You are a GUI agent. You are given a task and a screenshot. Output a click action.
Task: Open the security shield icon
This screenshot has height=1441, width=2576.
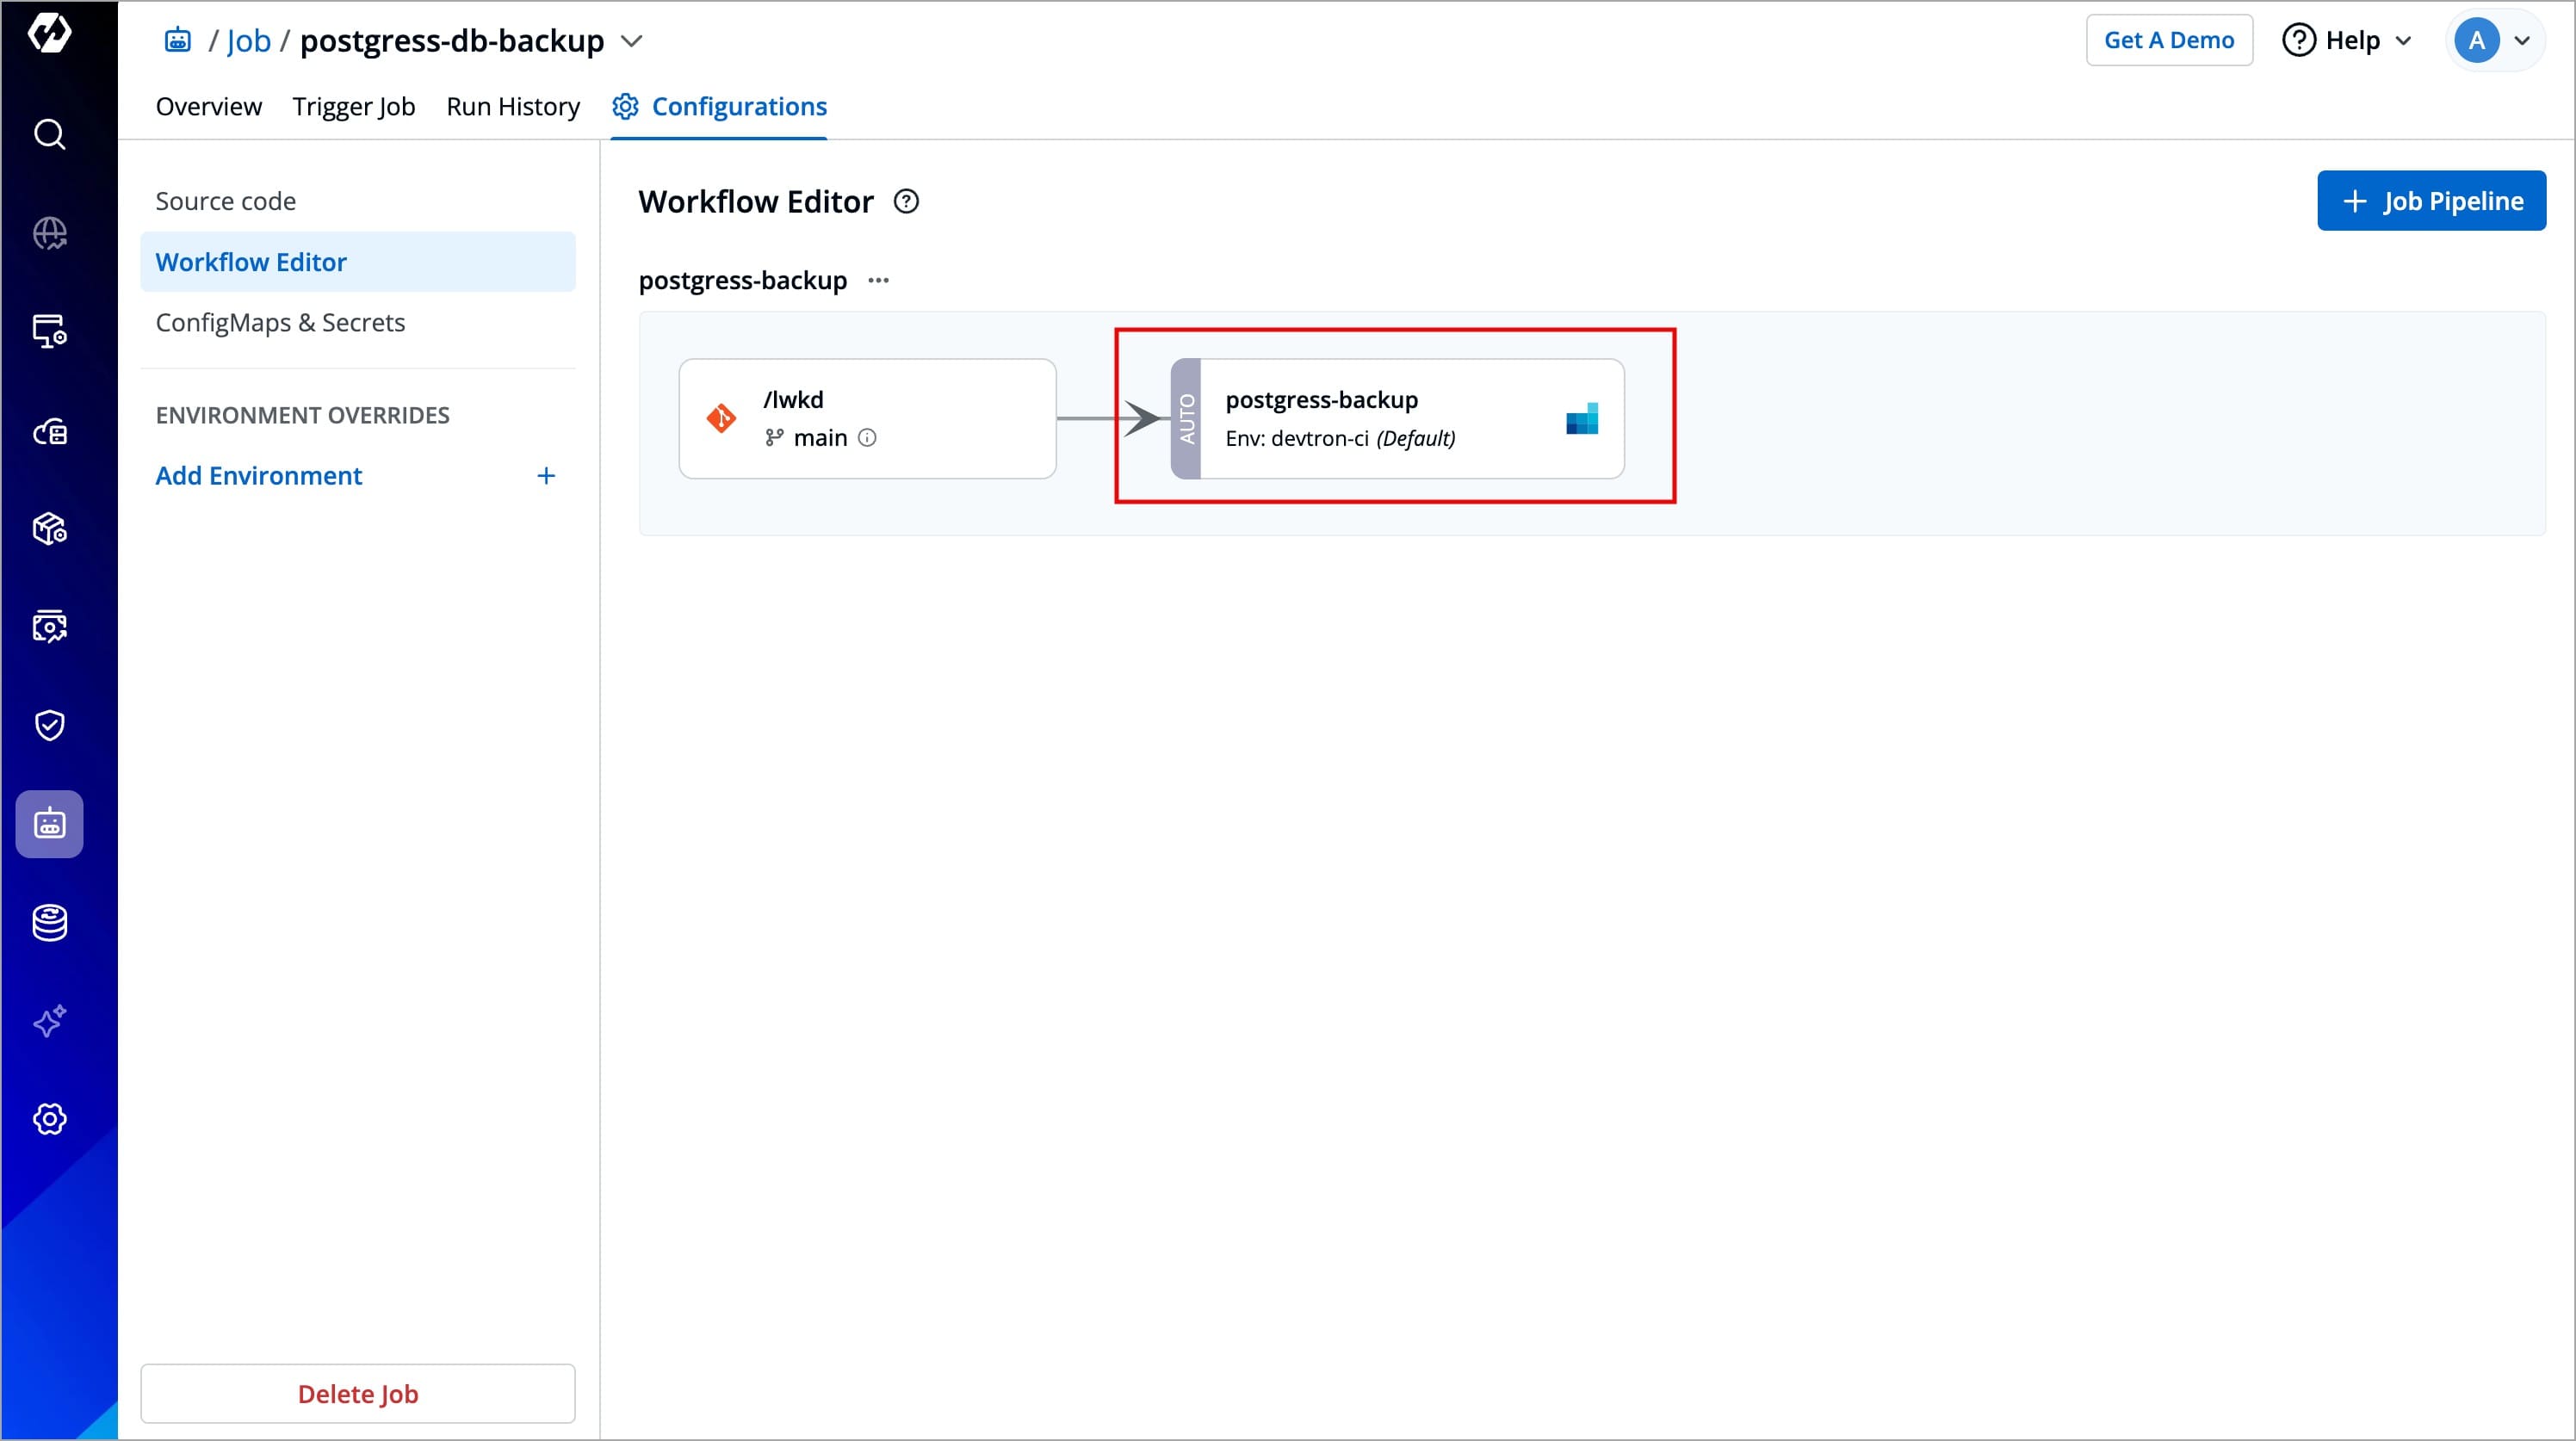coord(49,725)
